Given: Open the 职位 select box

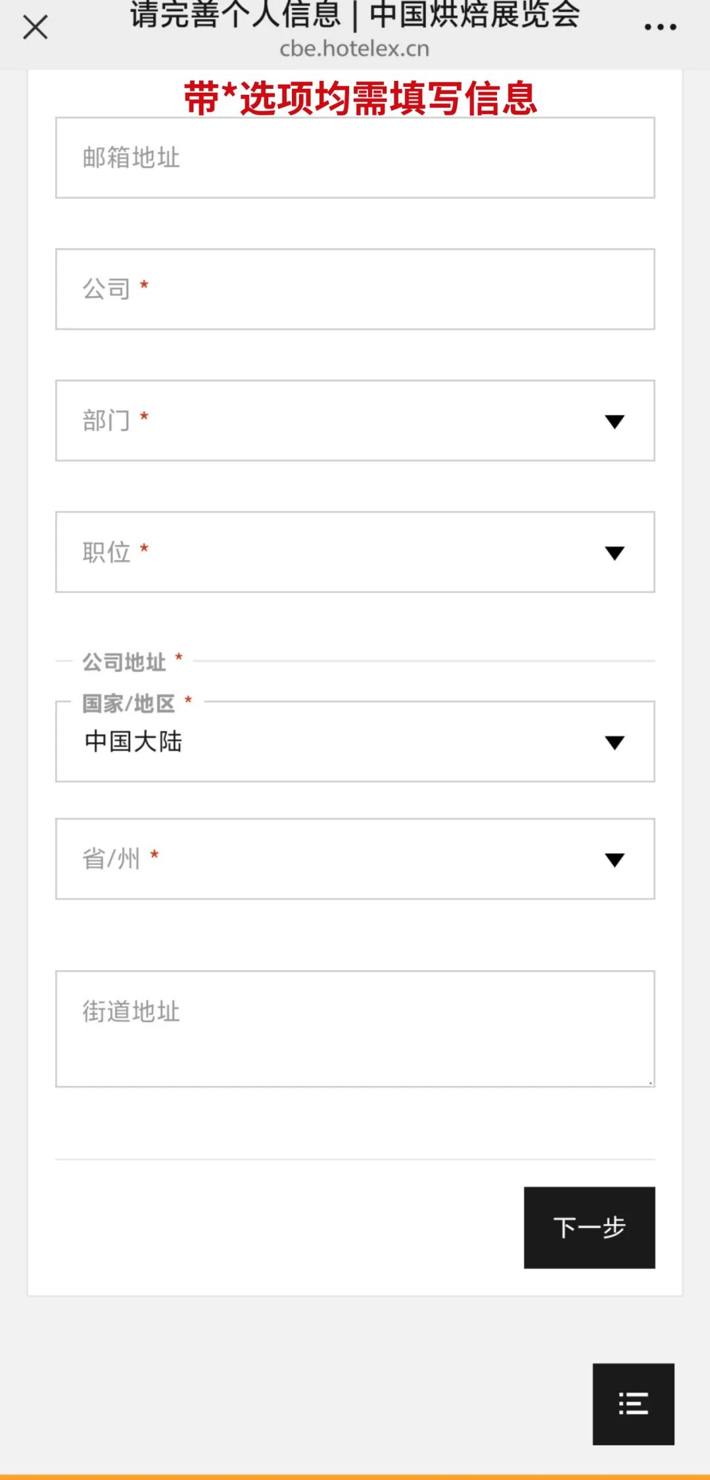Looking at the screenshot, I should coord(329,553).
